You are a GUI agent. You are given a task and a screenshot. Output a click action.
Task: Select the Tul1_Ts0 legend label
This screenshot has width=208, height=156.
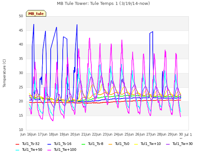[122, 144]
